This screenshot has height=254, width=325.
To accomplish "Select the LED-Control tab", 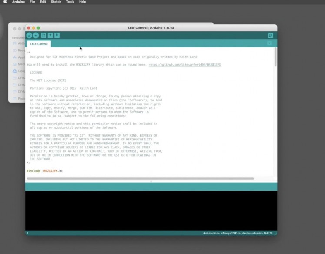I will click(39, 44).
